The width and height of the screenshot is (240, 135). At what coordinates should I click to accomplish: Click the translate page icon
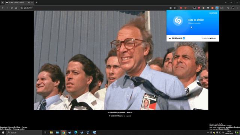[171, 8]
